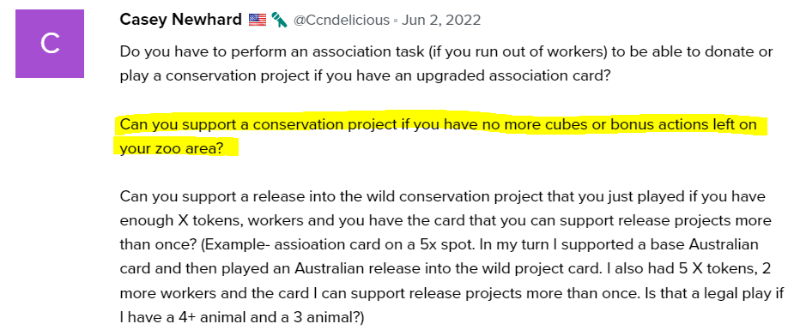Click the line "play a conservation project if you have"
This screenshot has height=330, width=794.
click(362, 75)
